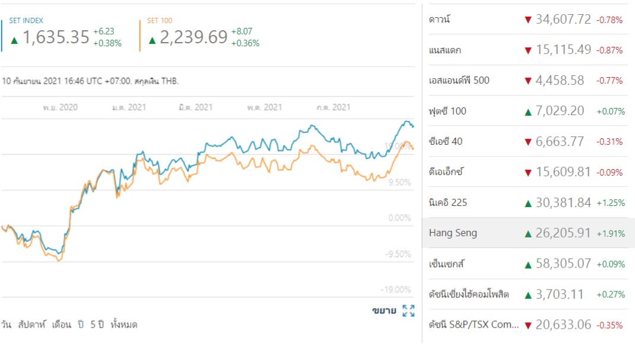
Task: Select the SET INDEX header label
Action: click(x=26, y=21)
